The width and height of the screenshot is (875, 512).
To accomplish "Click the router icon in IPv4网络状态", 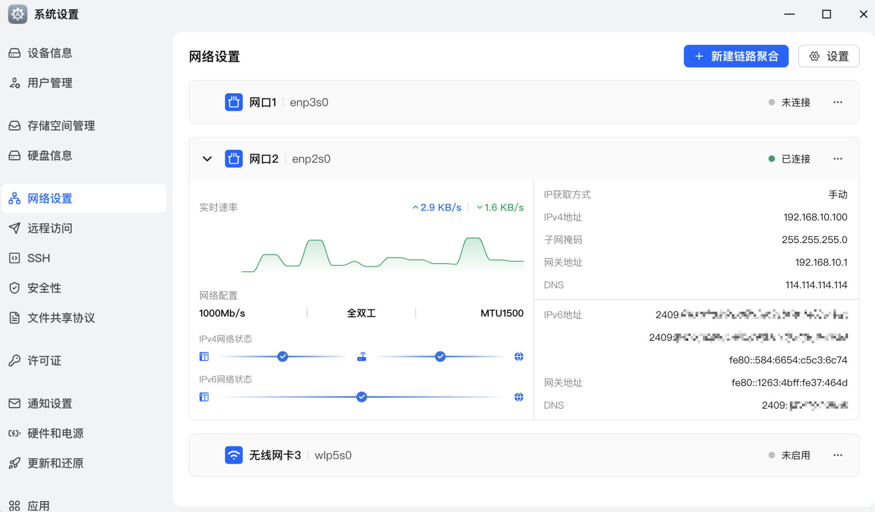I will pyautogui.click(x=361, y=357).
